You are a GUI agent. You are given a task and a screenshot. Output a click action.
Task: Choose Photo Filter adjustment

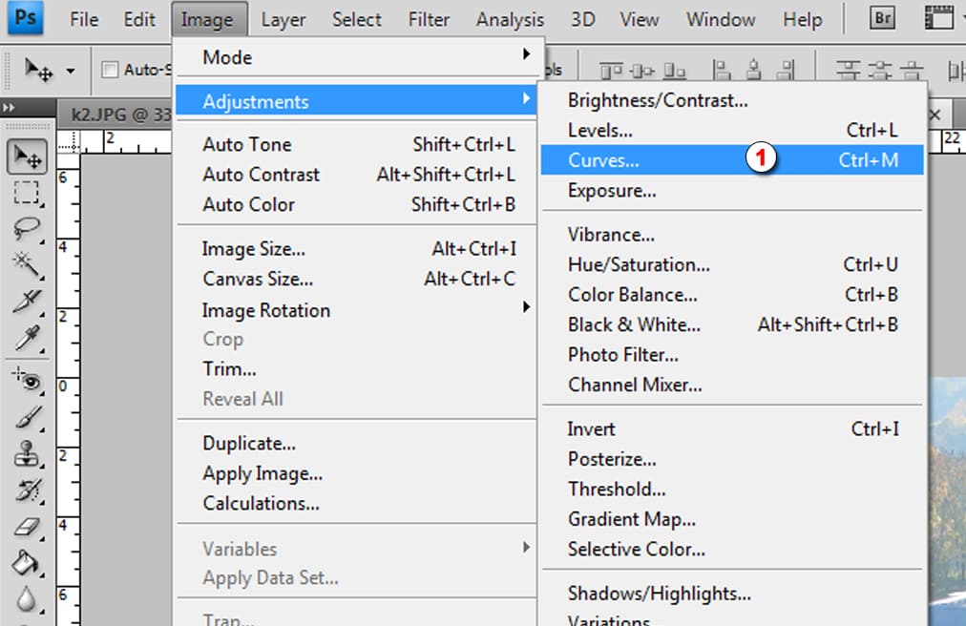(732, 355)
